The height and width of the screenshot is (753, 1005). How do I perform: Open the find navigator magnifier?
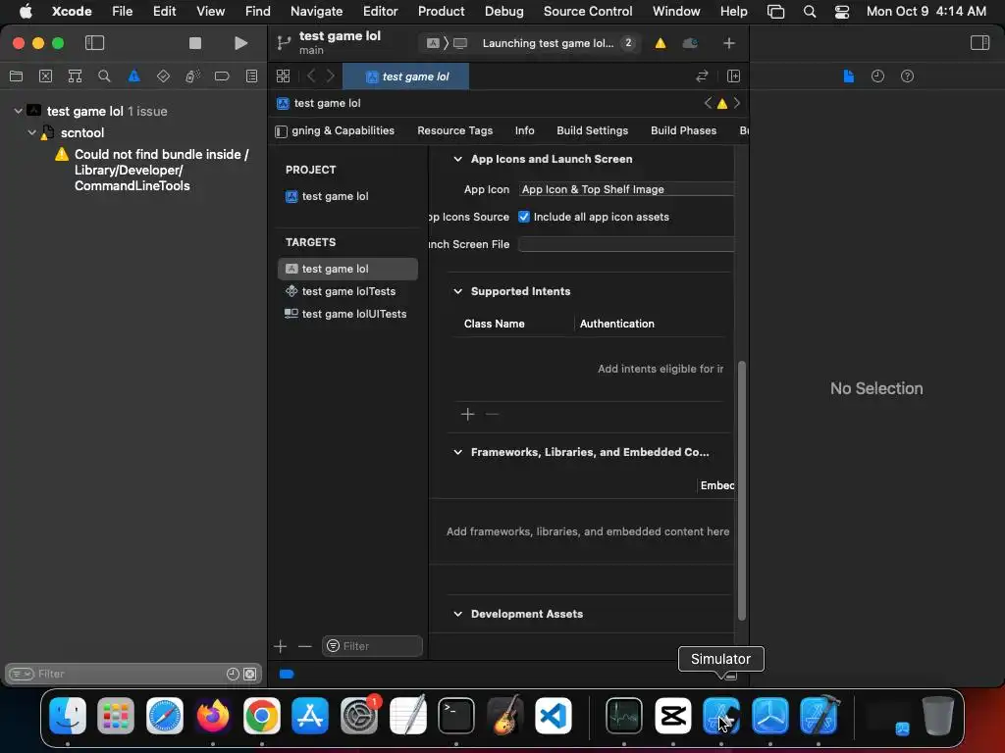[x=104, y=76]
